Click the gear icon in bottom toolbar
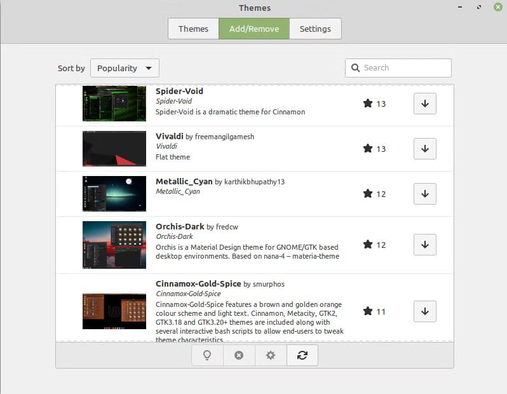507x394 pixels. coord(271,355)
